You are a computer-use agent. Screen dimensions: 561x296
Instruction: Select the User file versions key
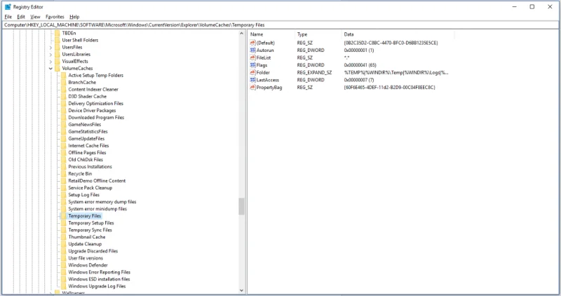point(86,258)
